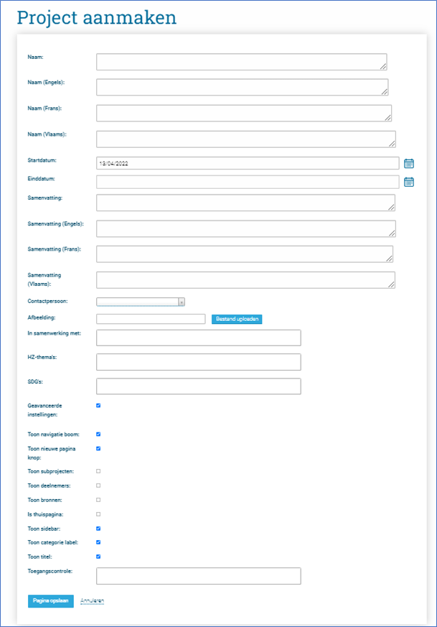Click the Pagina opslaan button
Image resolution: width=437 pixels, height=627 pixels.
51,601
